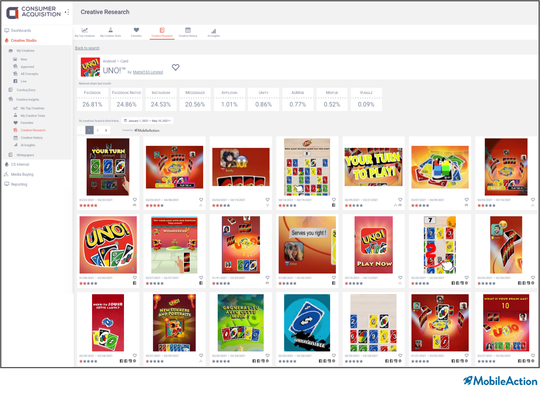Open the Dashboards section icon
Image resolution: width=540 pixels, height=394 pixels.
pyautogui.click(x=6, y=31)
